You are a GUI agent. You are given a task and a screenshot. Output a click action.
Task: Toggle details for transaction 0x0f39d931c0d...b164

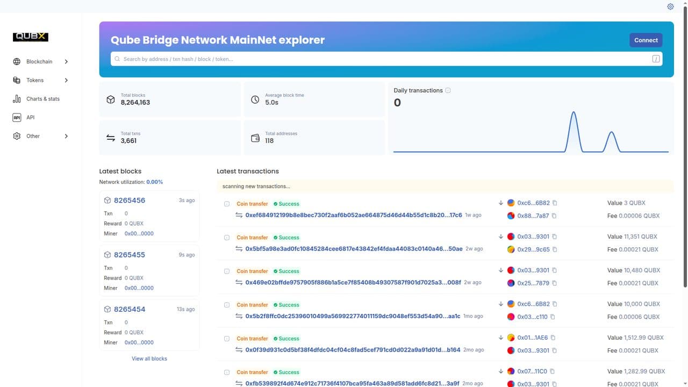point(227,339)
